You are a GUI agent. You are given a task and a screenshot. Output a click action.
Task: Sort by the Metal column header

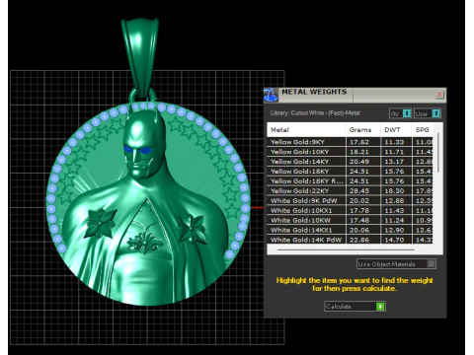306,130
